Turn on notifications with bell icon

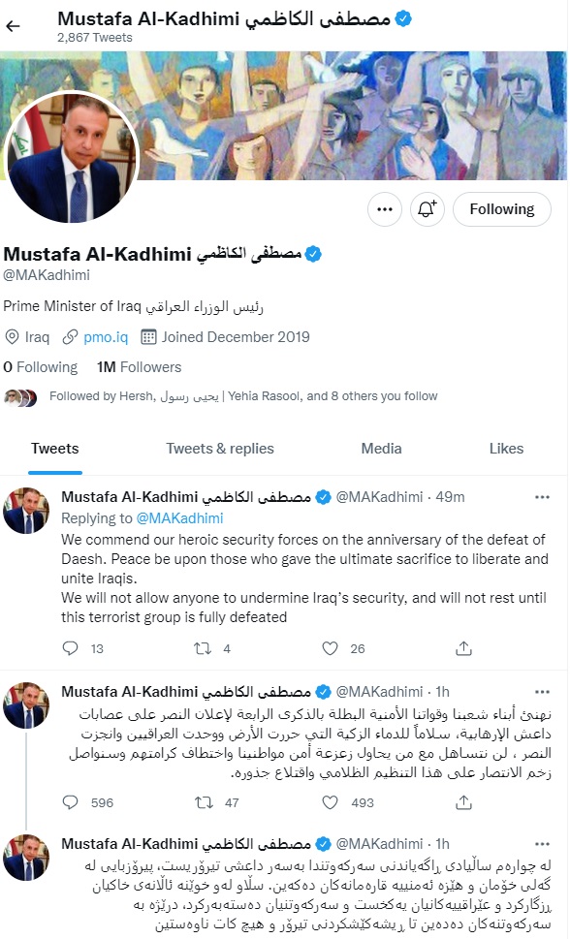pos(427,209)
